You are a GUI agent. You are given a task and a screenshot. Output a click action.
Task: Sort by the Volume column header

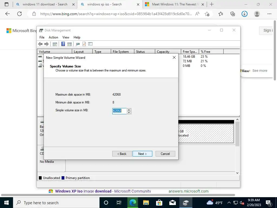pyautogui.click(x=55, y=51)
